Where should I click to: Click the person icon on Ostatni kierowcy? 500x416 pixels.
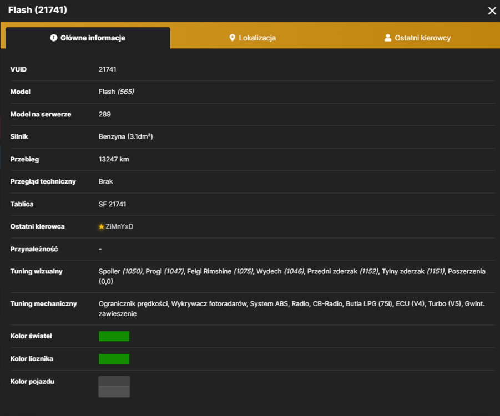pyautogui.click(x=388, y=38)
